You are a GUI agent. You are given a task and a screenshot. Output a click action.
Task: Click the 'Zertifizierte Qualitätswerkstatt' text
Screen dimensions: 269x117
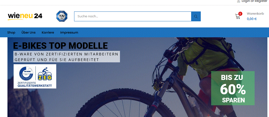[35, 84]
